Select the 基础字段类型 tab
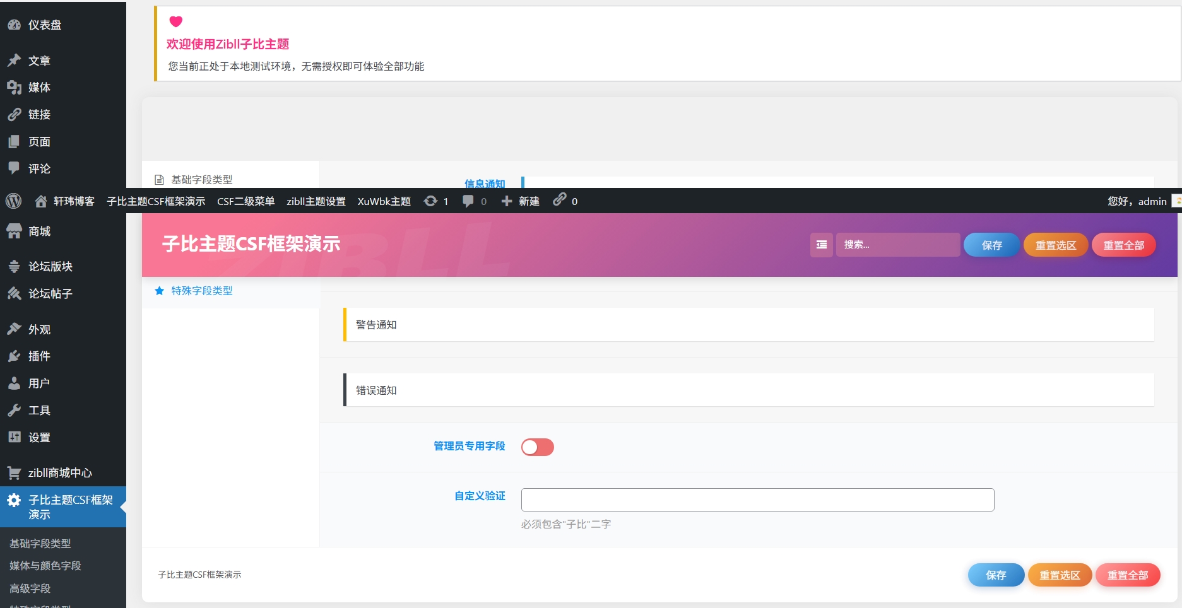Screen dimensions: 1182x608 tap(202, 180)
